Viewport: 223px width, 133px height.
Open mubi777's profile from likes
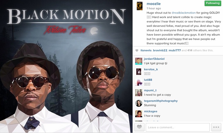pyautogui.click(x=175, y=50)
